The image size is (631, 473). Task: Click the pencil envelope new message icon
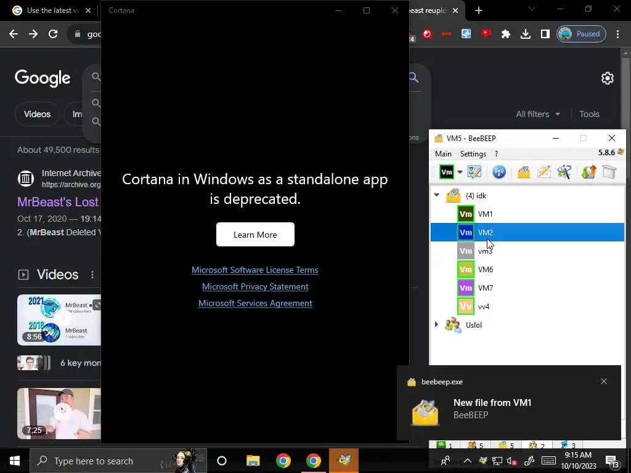point(544,172)
